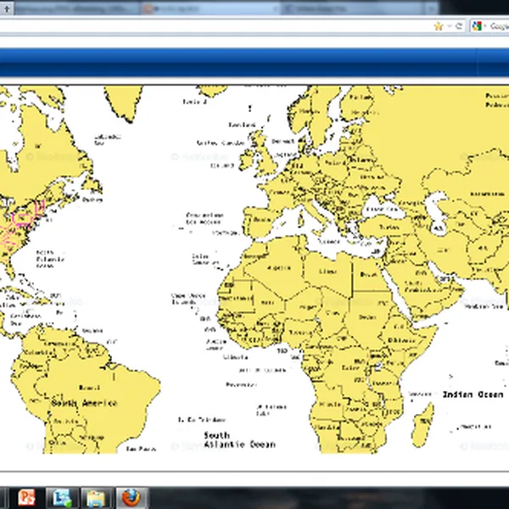Click the bookmark star icon in address bar
This screenshot has height=509, width=509.
coord(439,26)
